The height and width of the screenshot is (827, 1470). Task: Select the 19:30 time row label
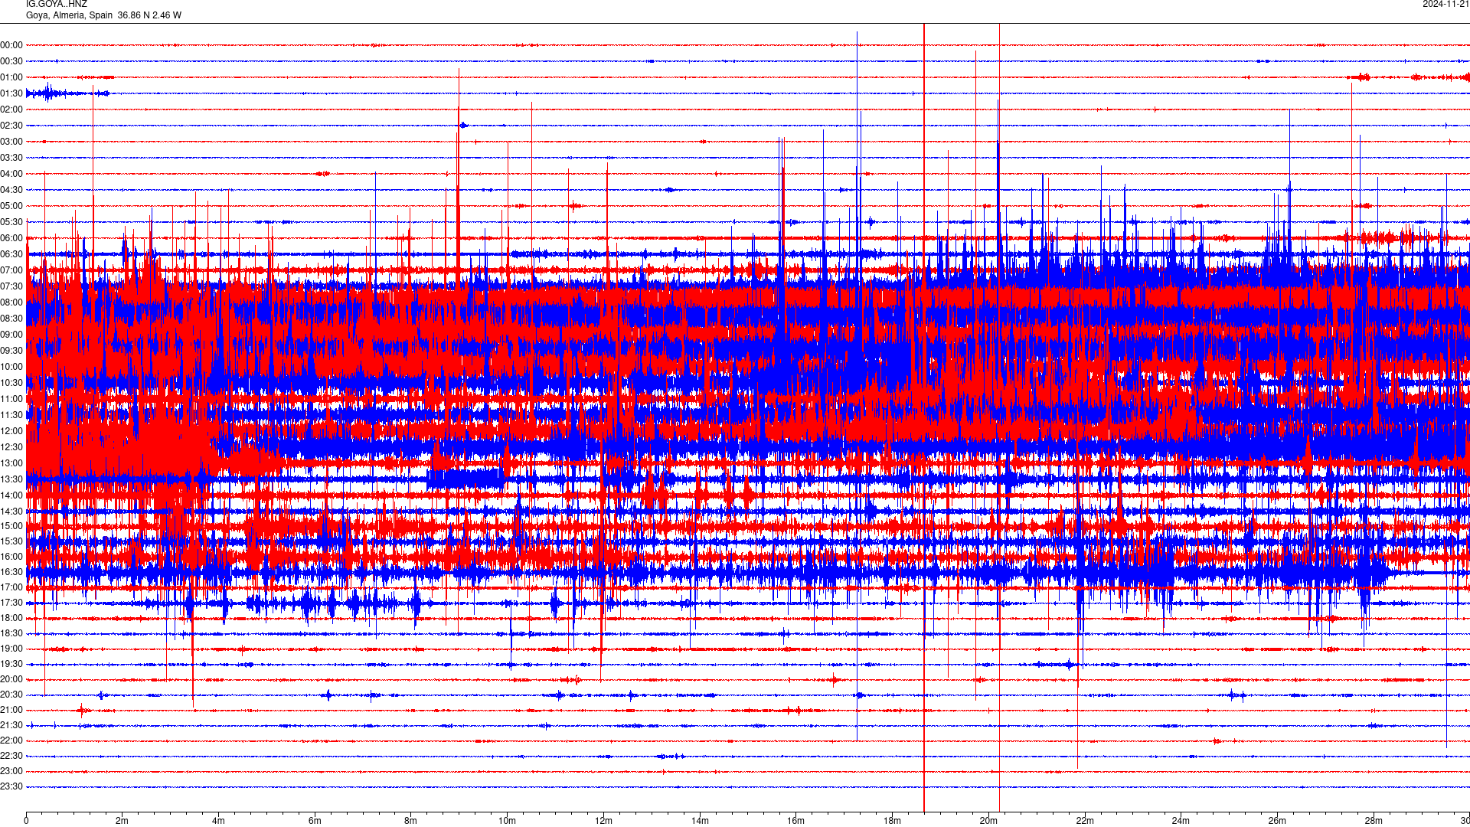11,664
